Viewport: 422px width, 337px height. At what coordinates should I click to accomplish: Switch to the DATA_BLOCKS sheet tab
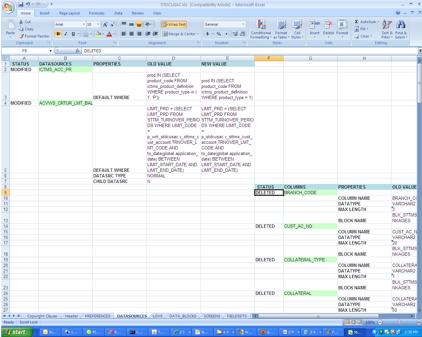(183, 316)
